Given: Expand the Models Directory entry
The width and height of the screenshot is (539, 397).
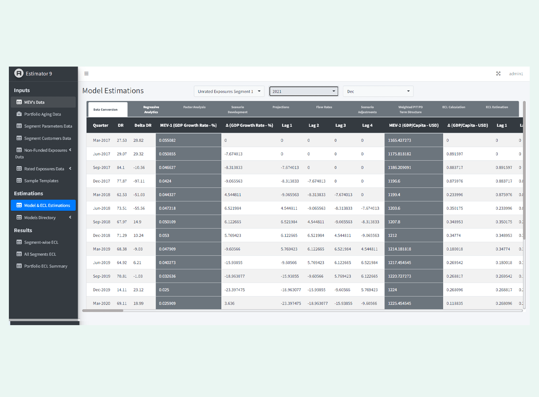Looking at the screenshot, I should [70, 217].
